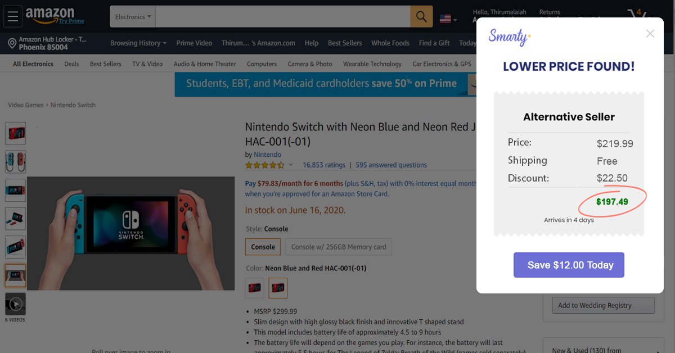This screenshot has height=353, width=675.
Task: Click the US flag language icon
Action: point(446,19)
